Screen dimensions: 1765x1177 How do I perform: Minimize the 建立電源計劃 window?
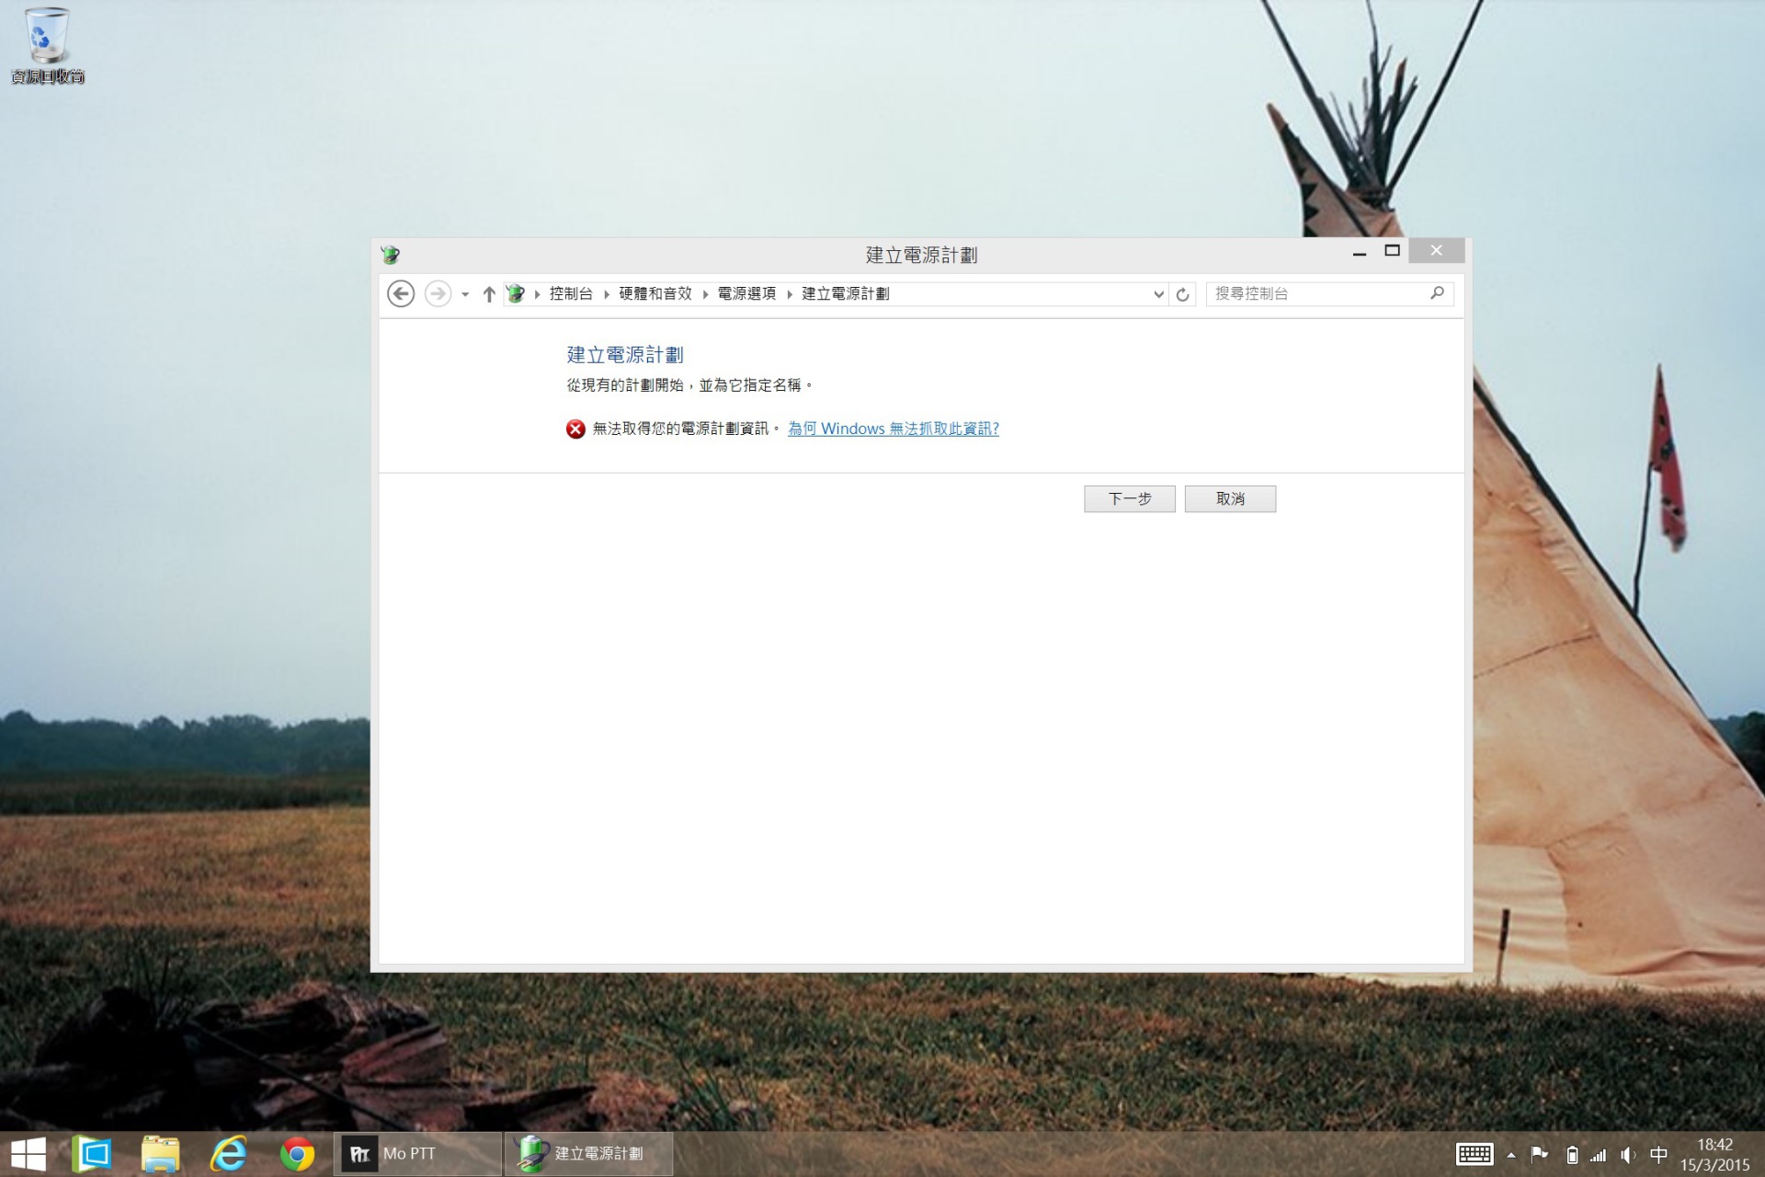click(1360, 252)
